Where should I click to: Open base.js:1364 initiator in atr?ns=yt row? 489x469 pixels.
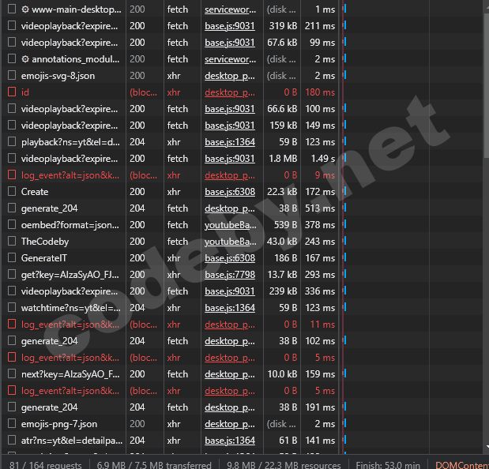230,441
